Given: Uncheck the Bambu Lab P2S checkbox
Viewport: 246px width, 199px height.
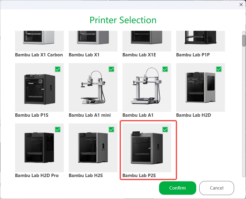Looking at the screenshot, I should pos(165,130).
